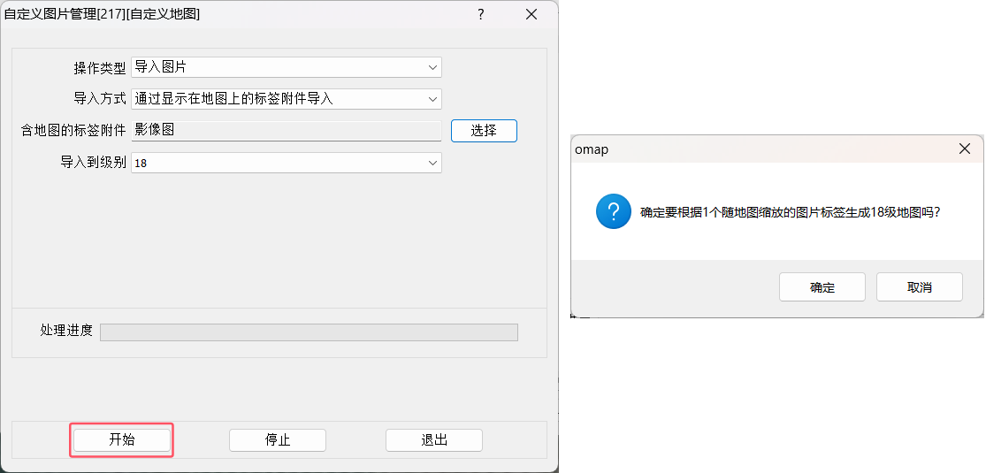
Task: Click the 自定义图片管理 window title text
Action: (x=102, y=14)
